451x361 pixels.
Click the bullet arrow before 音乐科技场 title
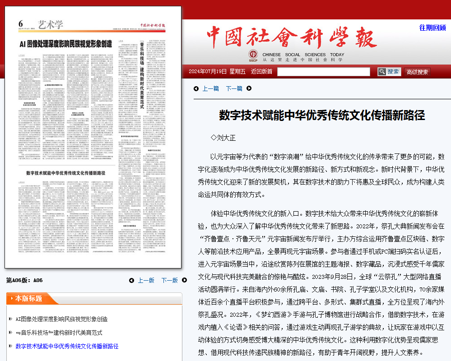(10, 333)
